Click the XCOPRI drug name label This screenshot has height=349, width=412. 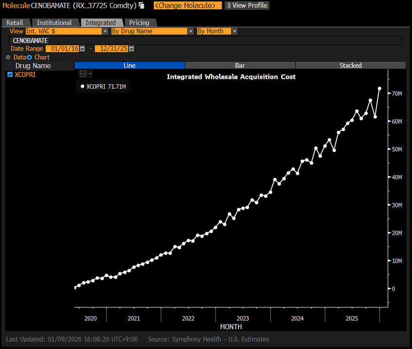click(25, 74)
